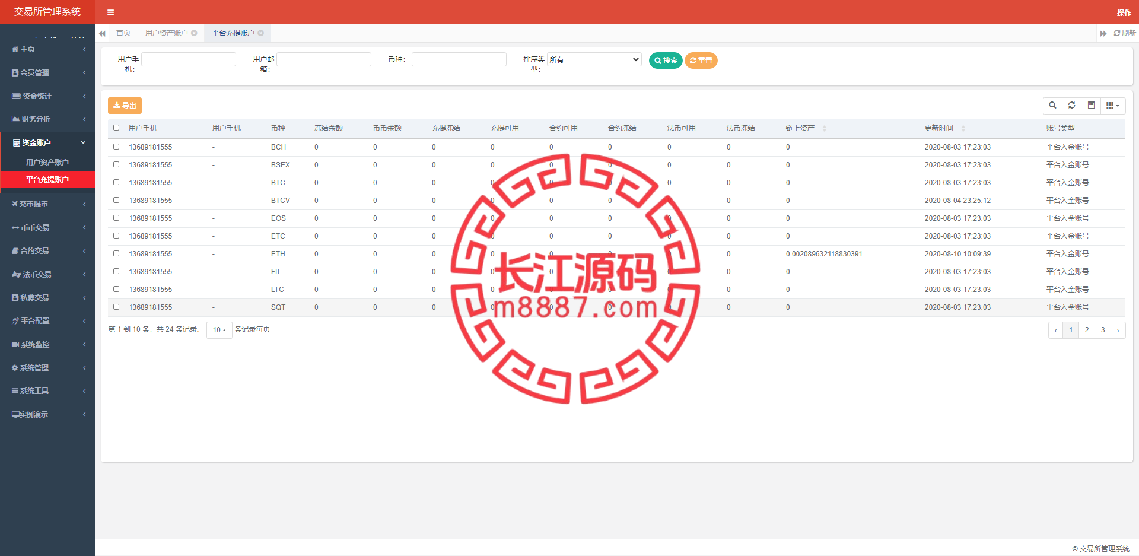Open the 10 records-per-page dropdown
The height and width of the screenshot is (556, 1139).
tap(219, 330)
